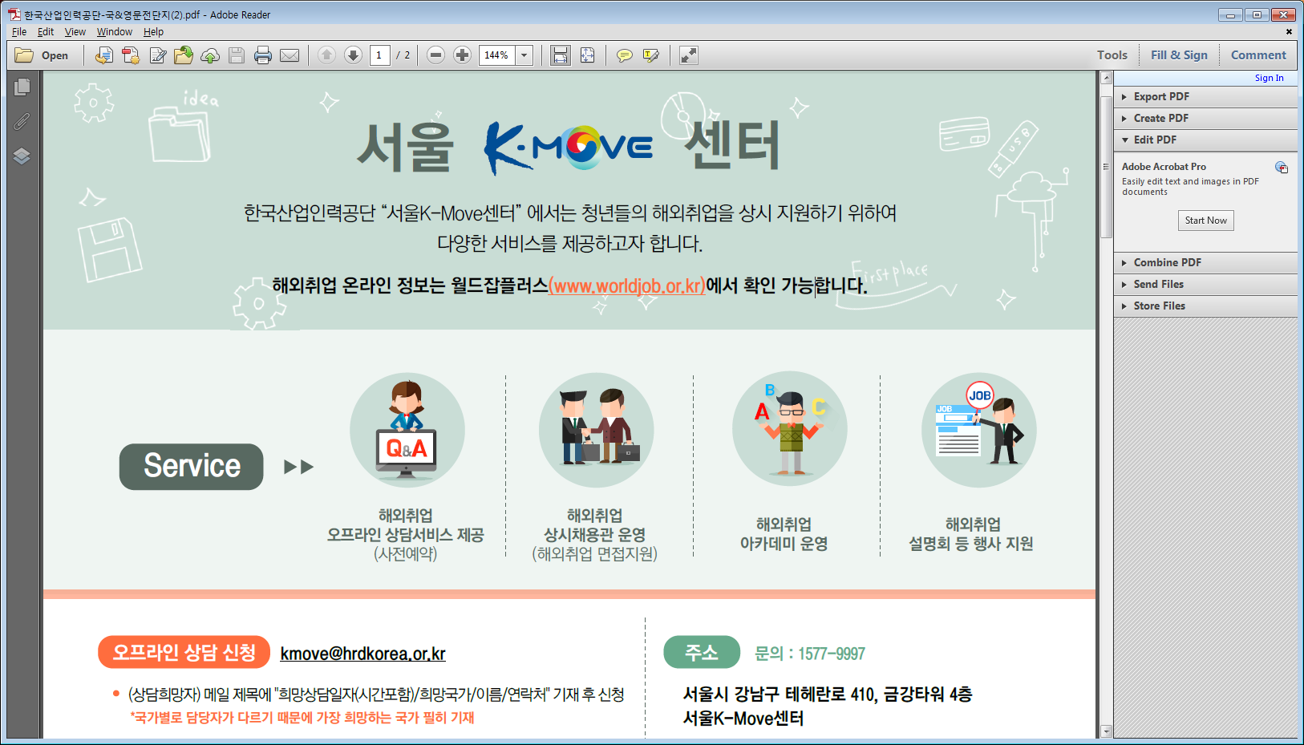Open the Attachments paperclip panel

22,121
